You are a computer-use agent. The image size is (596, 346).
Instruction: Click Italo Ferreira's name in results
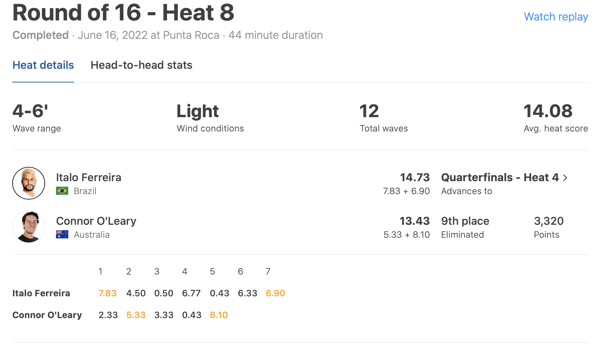pyautogui.click(x=88, y=177)
